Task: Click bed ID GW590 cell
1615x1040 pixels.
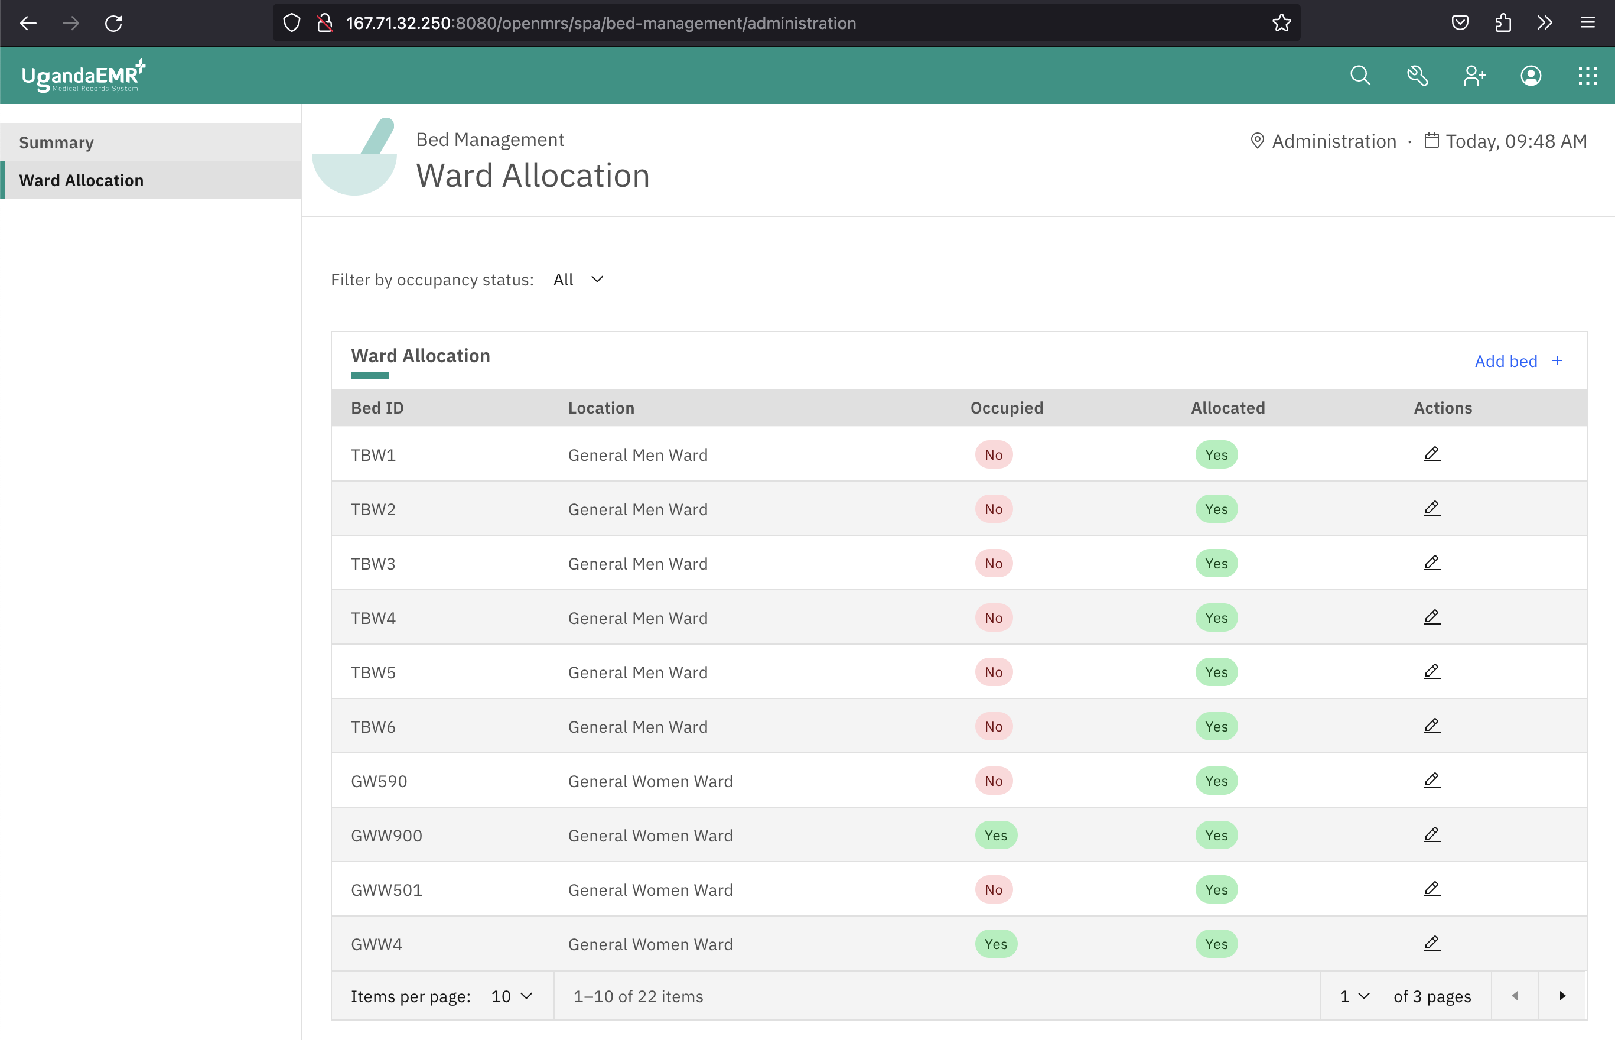Action: (379, 781)
